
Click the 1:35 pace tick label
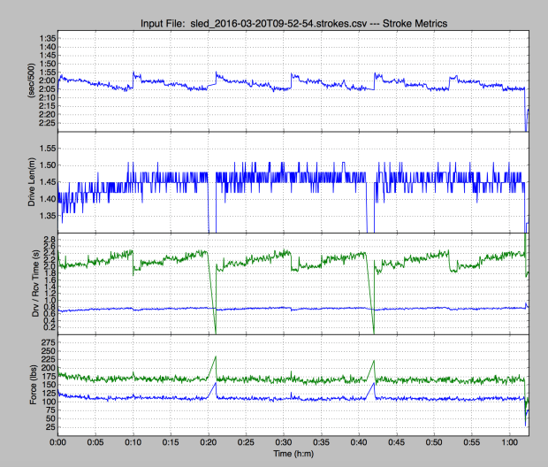(46, 39)
